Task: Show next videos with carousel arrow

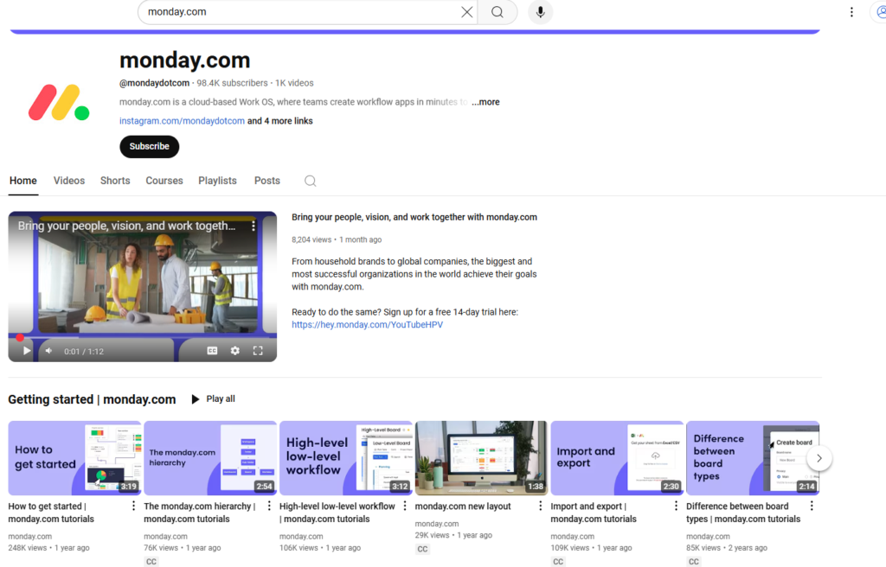Action: click(819, 458)
